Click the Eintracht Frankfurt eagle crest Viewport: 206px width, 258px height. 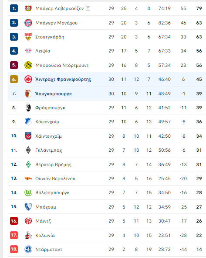point(28,79)
